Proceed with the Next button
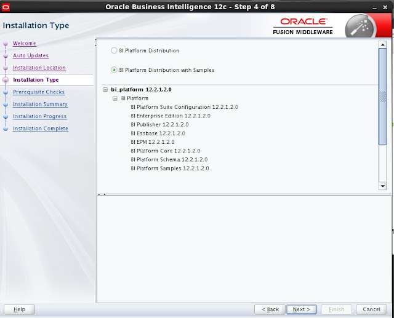The height and width of the screenshot is (318, 394). point(302,309)
